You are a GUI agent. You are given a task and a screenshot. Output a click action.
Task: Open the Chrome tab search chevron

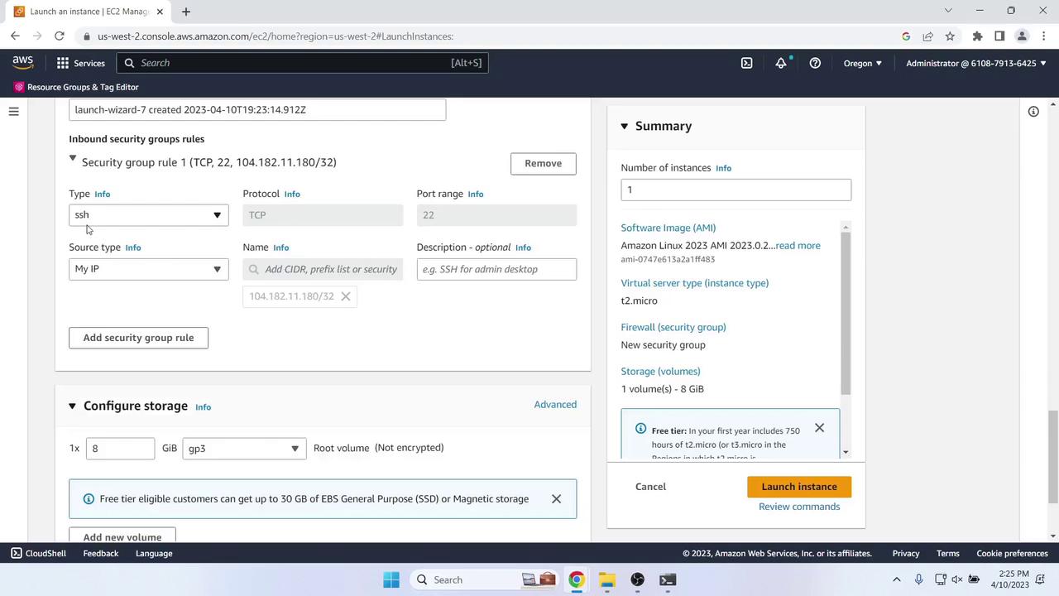point(948,11)
